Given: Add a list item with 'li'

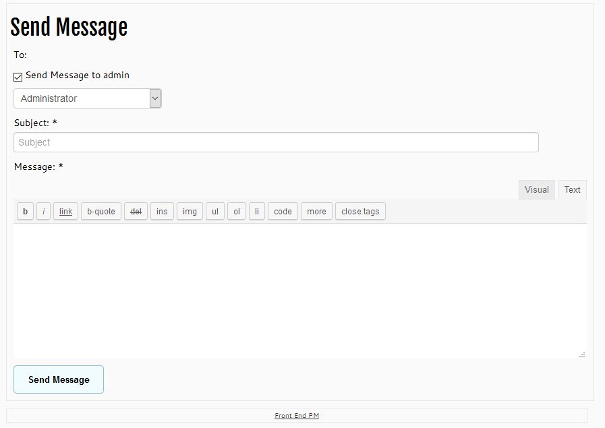Looking at the screenshot, I should pyautogui.click(x=257, y=212).
